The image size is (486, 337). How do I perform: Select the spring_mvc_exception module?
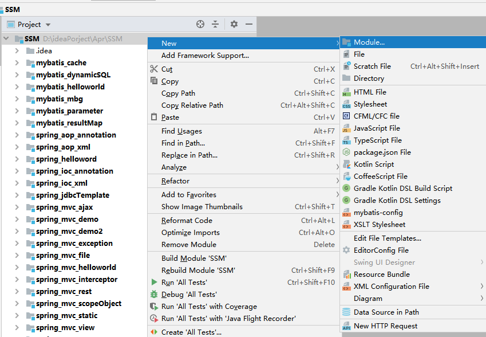74,243
